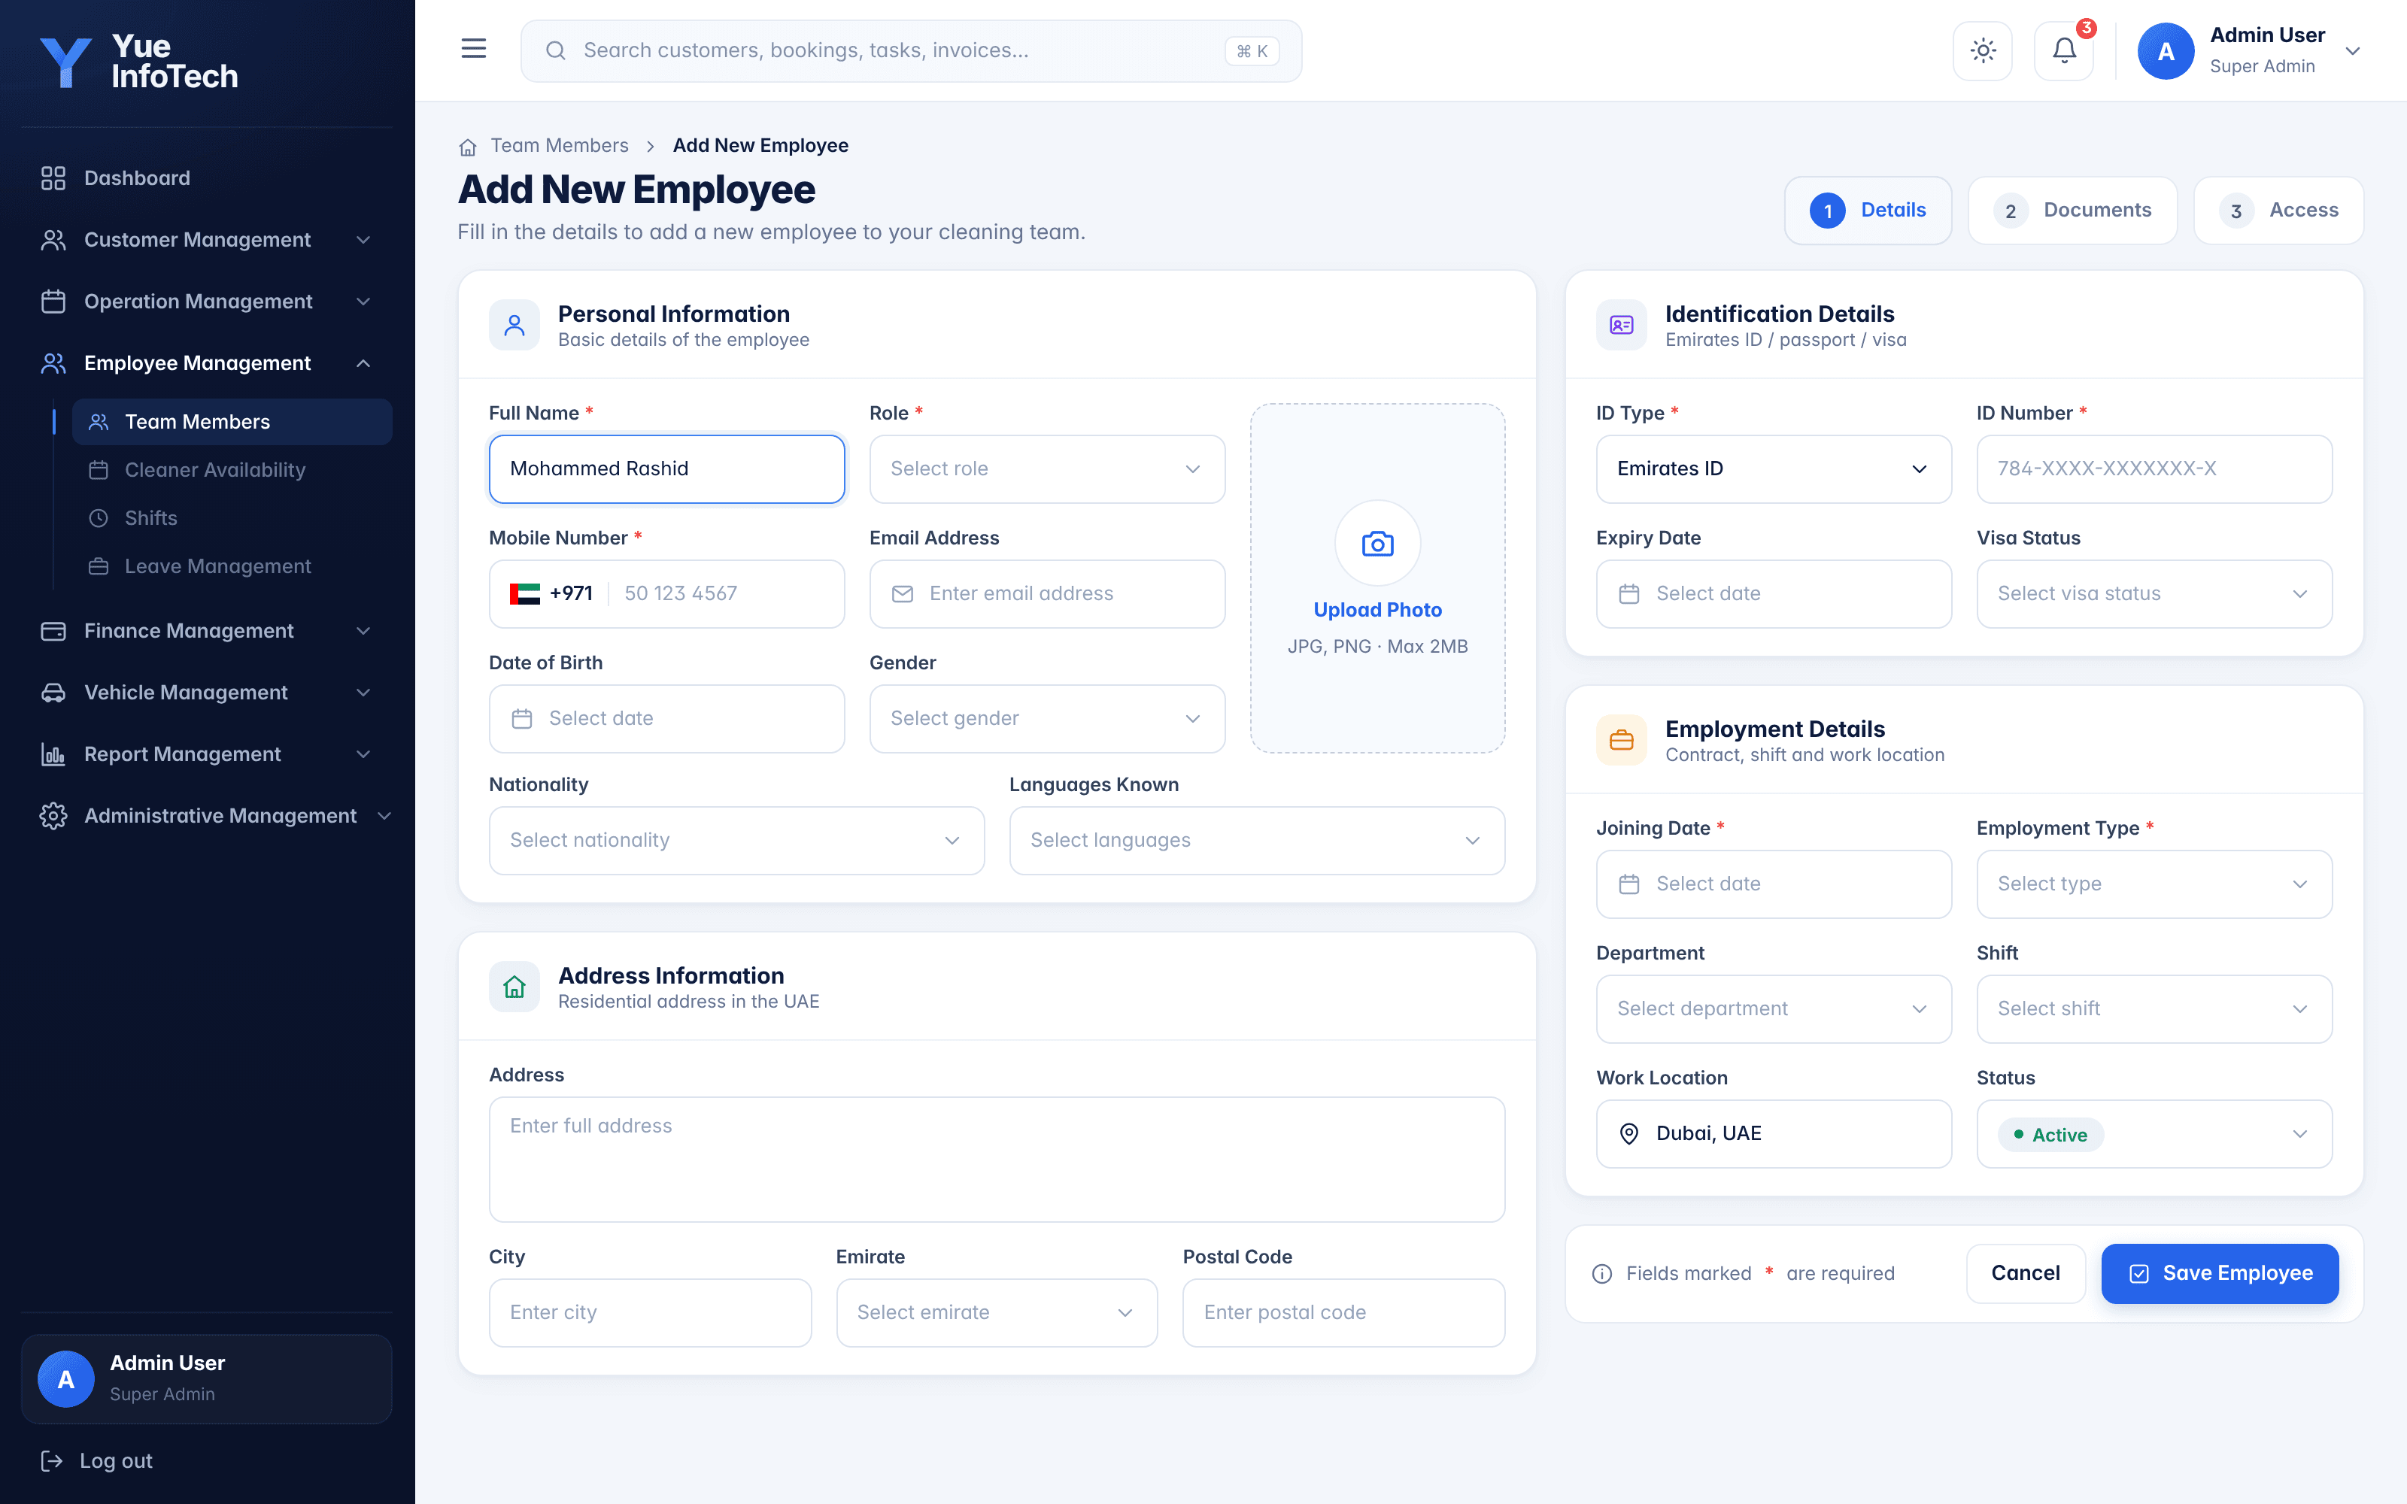The image size is (2407, 1504).
Task: Click the top search bar
Action: (911, 50)
